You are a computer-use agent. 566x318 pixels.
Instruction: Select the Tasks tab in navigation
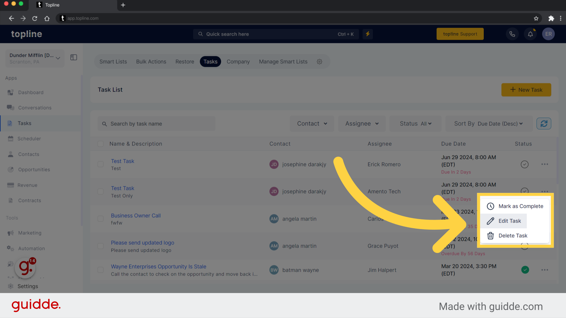point(210,61)
